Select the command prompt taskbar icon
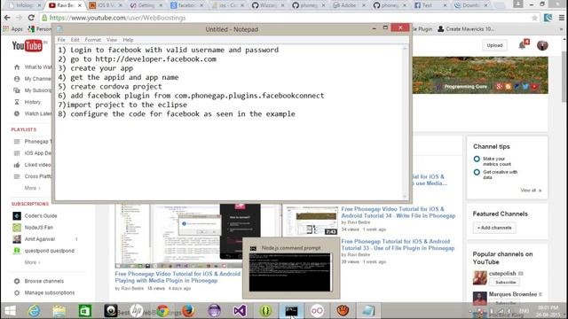The image size is (568, 319). coord(291,311)
